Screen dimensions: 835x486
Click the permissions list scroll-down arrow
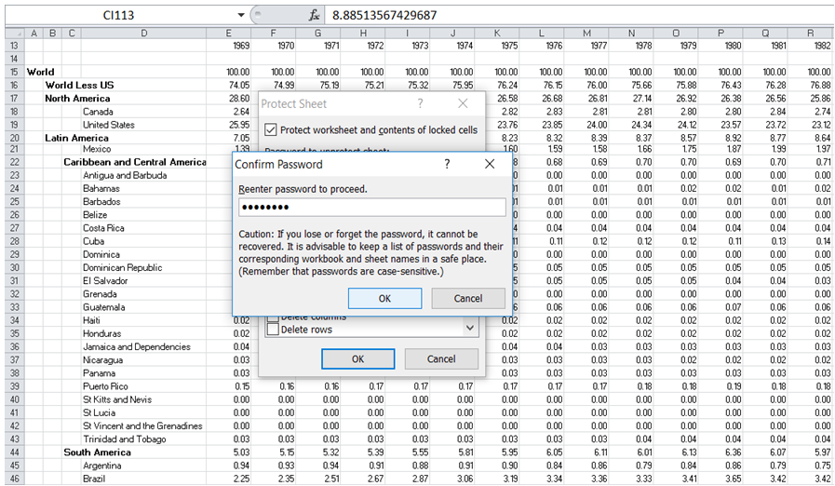tap(470, 329)
